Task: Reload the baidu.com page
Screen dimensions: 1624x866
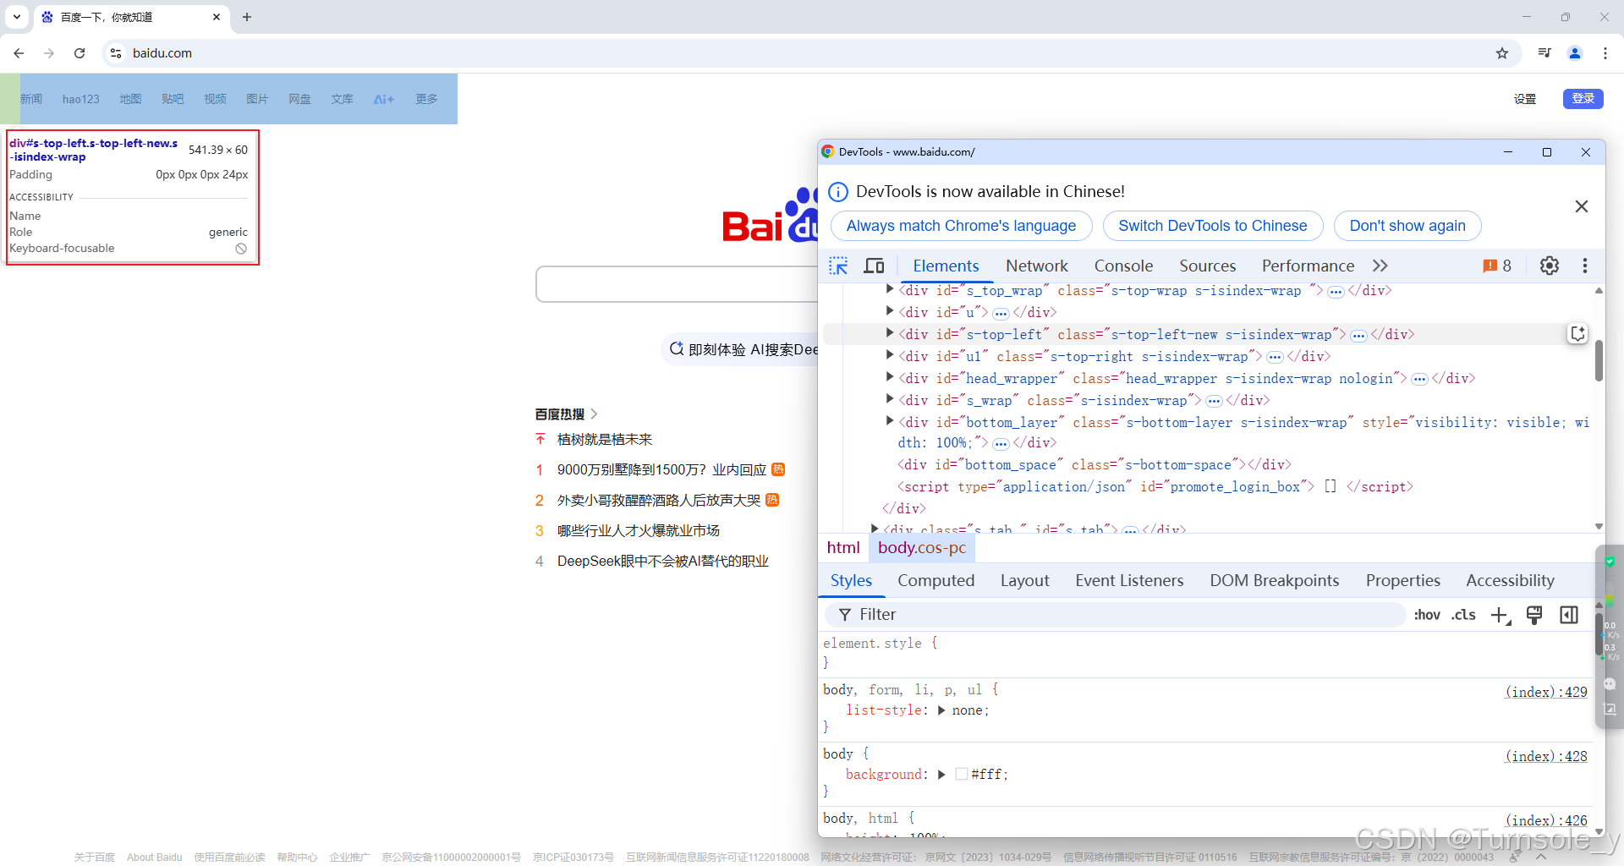Action: (x=80, y=53)
